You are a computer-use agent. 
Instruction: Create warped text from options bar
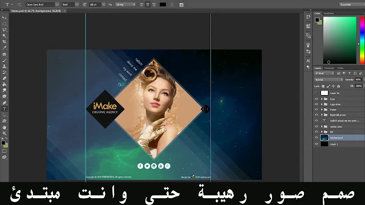tap(172, 5)
